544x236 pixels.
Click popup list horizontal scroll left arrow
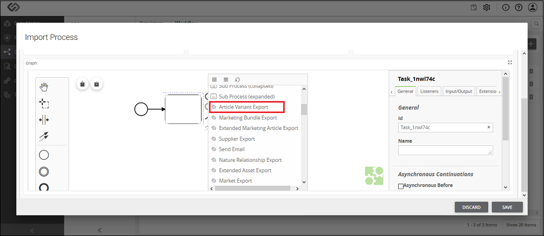tap(212, 189)
